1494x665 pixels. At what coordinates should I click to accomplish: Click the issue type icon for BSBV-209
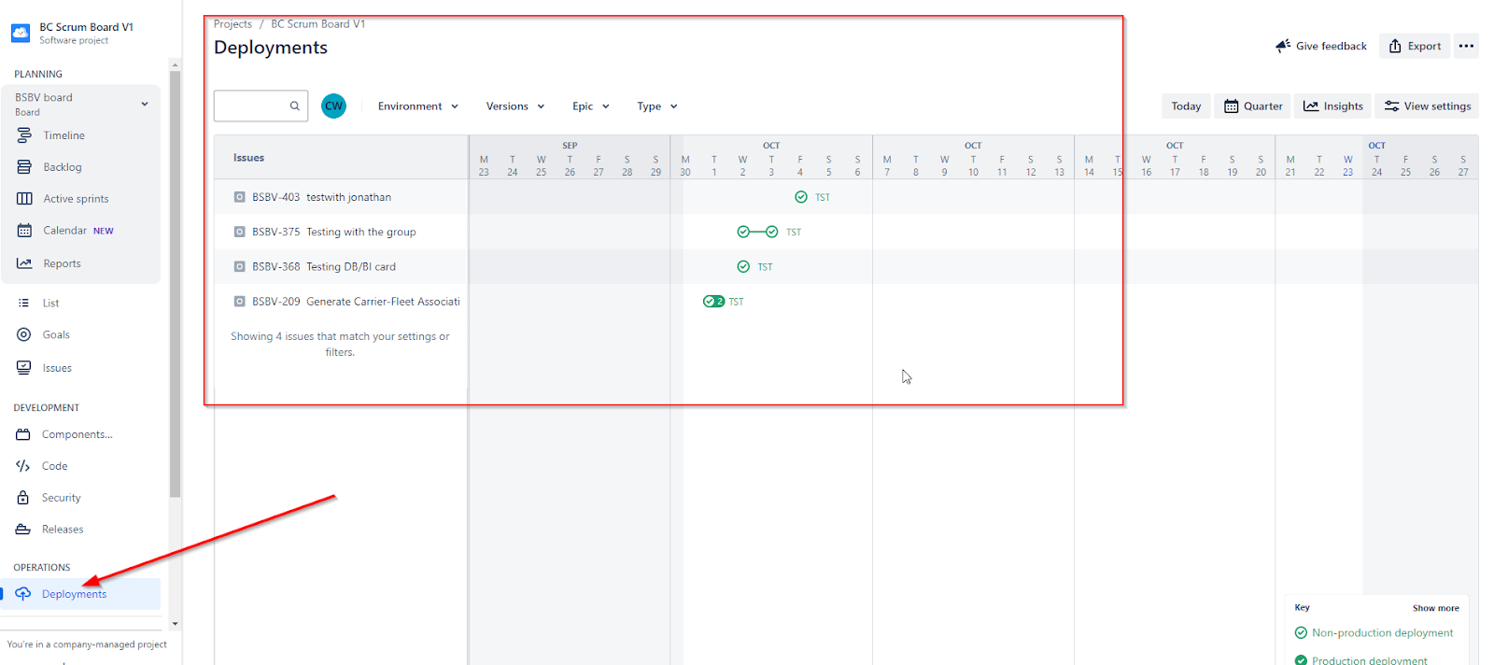tap(240, 302)
